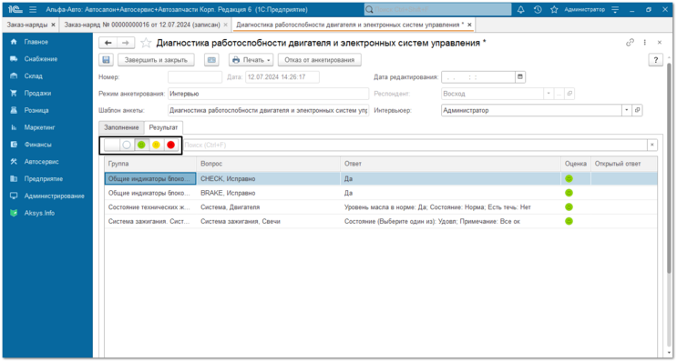Copy link to this document icon

click(x=630, y=42)
